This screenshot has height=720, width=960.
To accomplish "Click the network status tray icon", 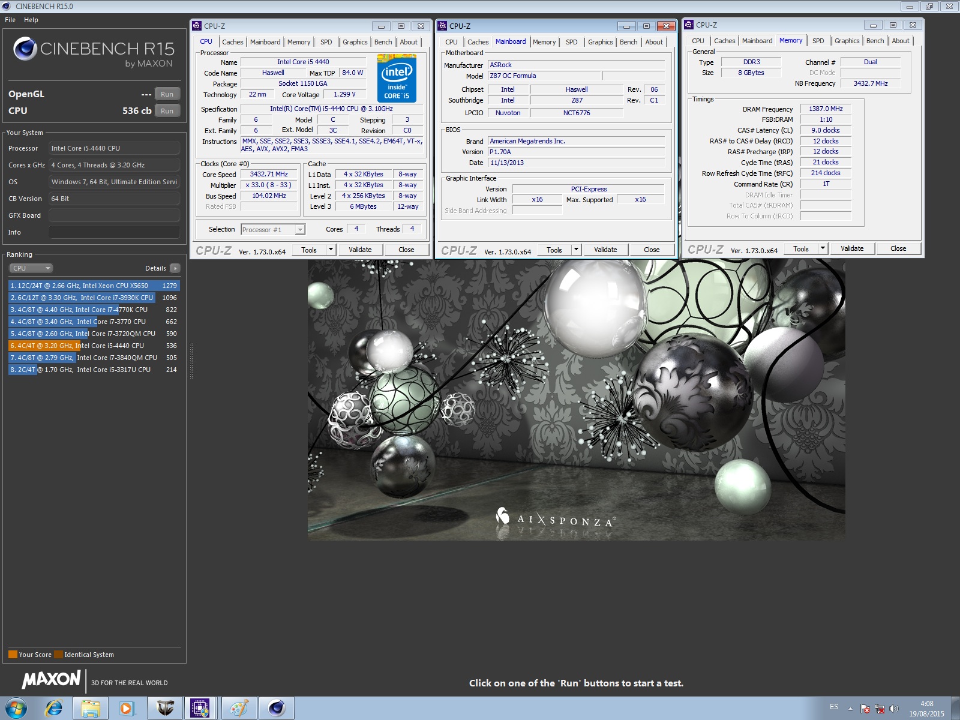I will point(880,709).
